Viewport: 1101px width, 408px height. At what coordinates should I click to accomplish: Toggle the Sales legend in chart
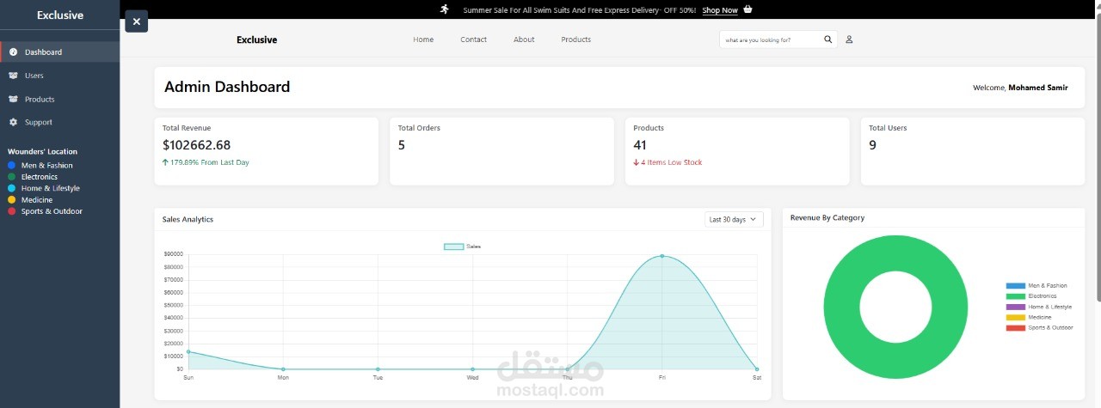(463, 247)
